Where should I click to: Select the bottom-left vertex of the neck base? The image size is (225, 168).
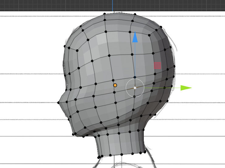point(99,157)
